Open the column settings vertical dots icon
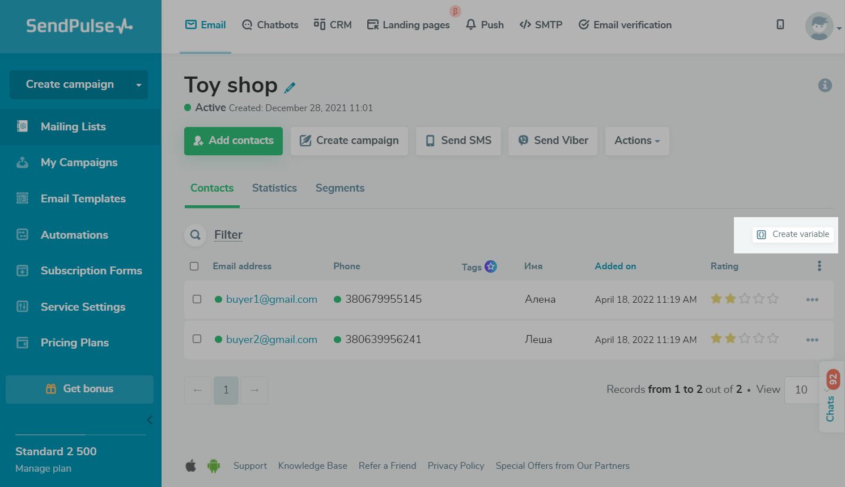The width and height of the screenshot is (845, 487). pyautogui.click(x=819, y=266)
